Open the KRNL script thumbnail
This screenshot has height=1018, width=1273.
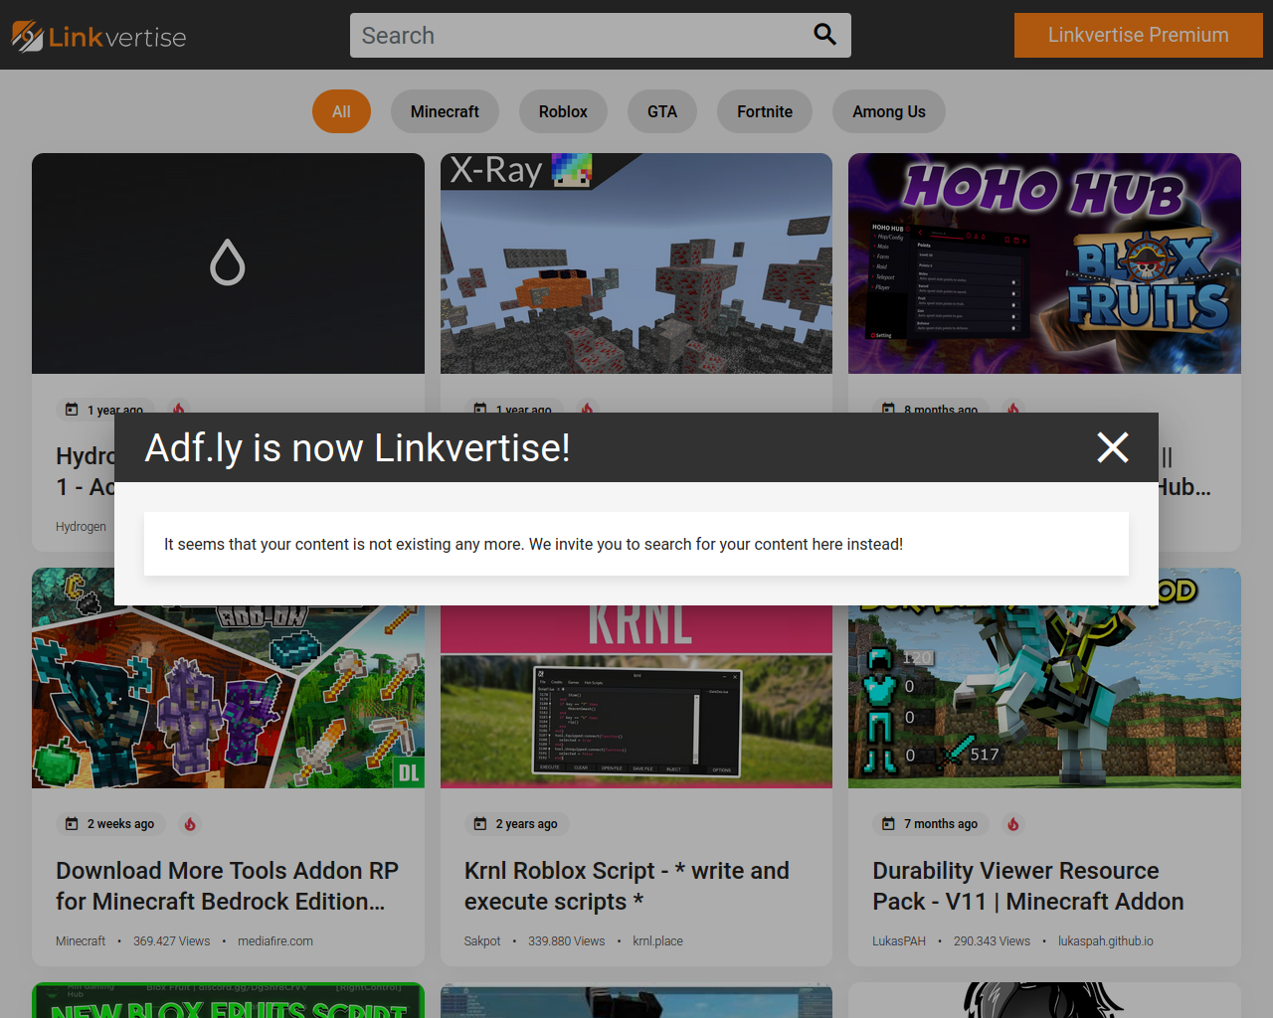tap(636, 697)
